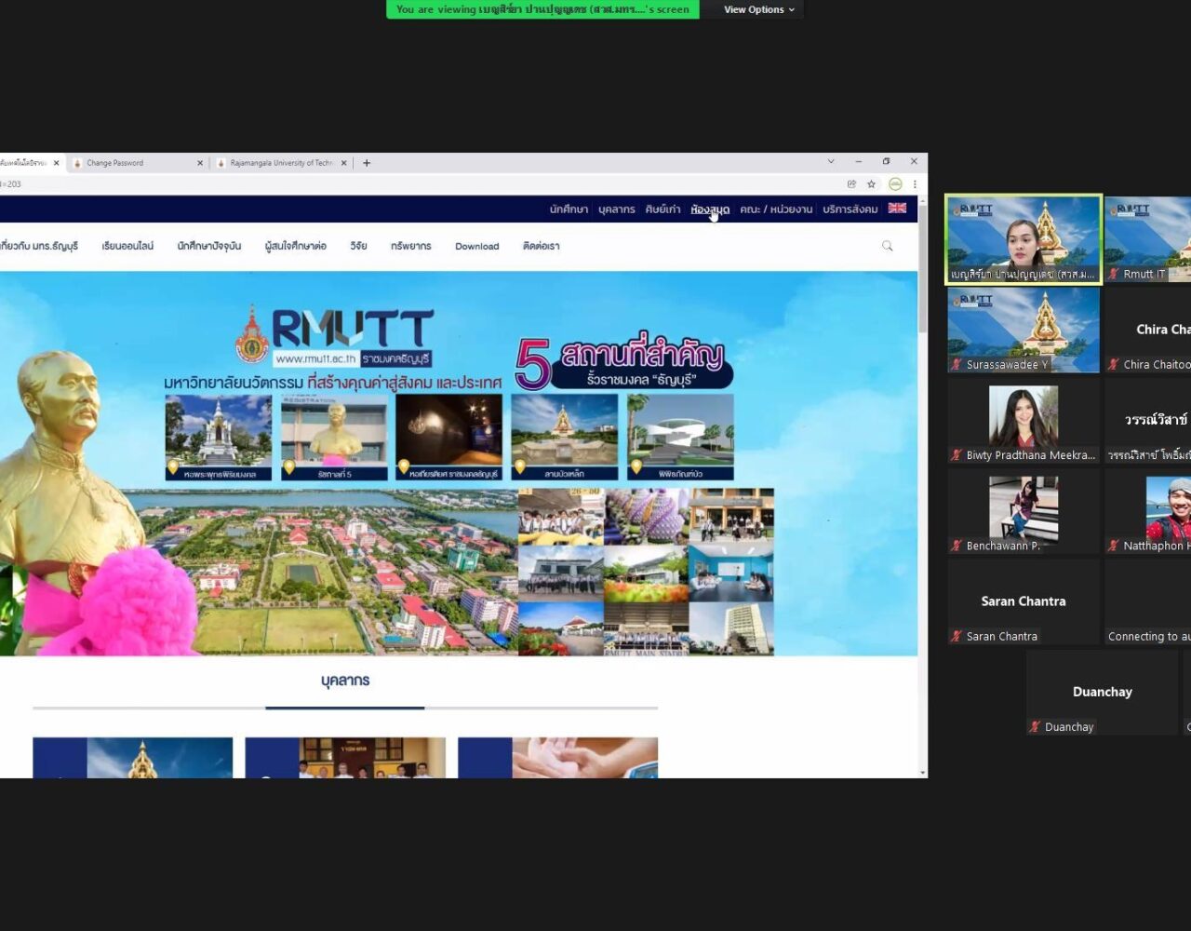The width and height of the screenshot is (1191, 931).
Task: Open the ศิษย์เก่า link in top bar
Action: pyautogui.click(x=662, y=209)
